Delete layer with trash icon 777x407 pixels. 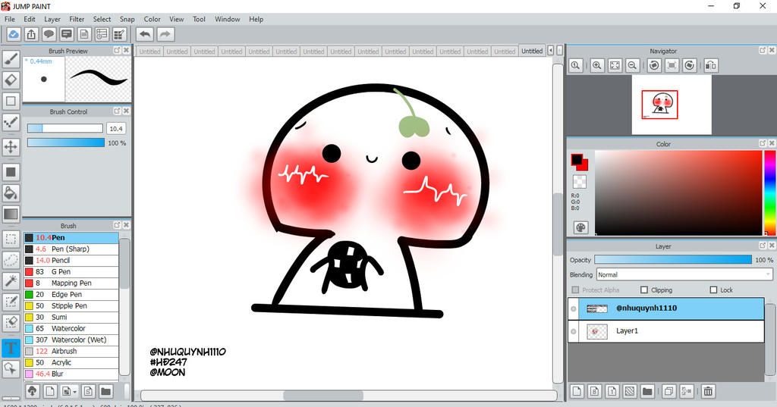point(708,391)
